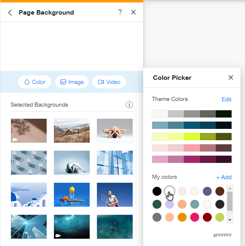Click the info icon beside Selected Backgrounds
The image size is (245, 246).
click(129, 105)
